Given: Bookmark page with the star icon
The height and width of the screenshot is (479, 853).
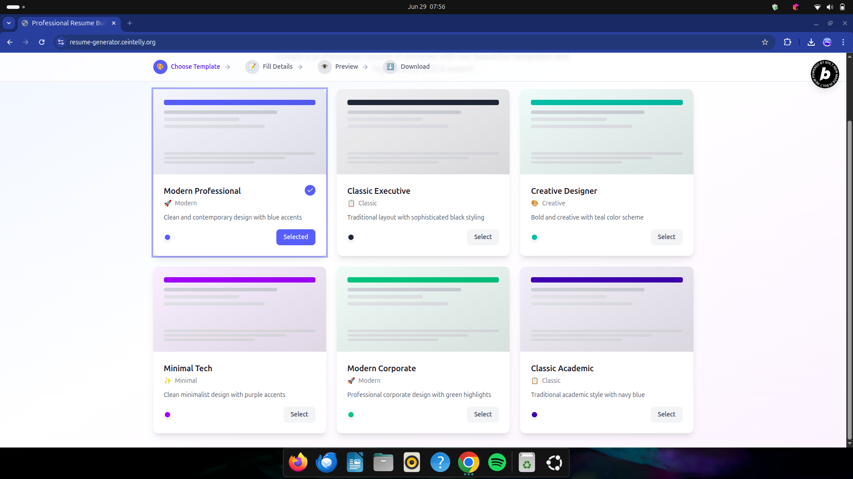Looking at the screenshot, I should pyautogui.click(x=765, y=42).
